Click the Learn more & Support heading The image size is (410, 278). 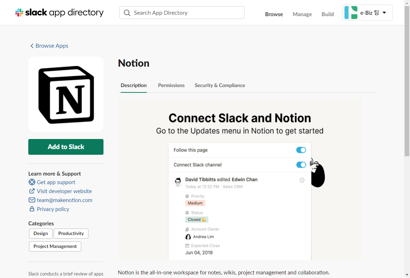click(x=55, y=174)
